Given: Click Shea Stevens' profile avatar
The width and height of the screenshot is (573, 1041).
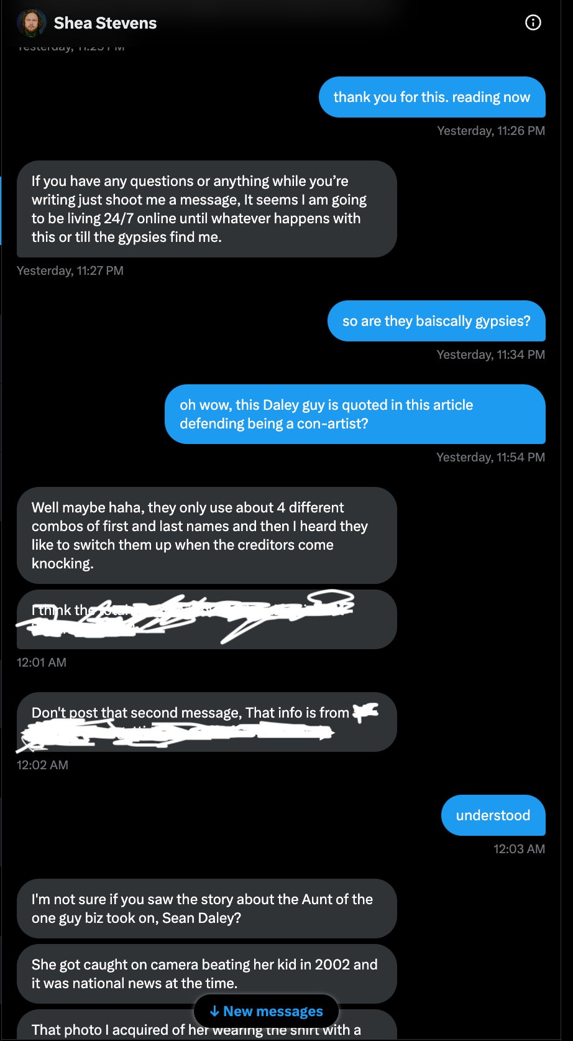Looking at the screenshot, I should (31, 24).
